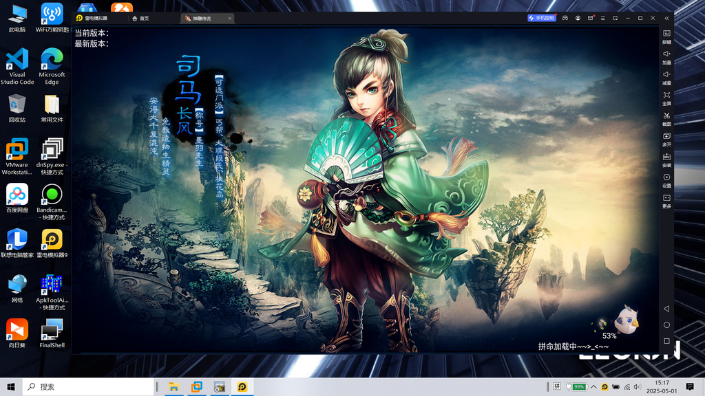Click the 当前版本 text in game
Image resolution: width=705 pixels, height=396 pixels.
92,33
